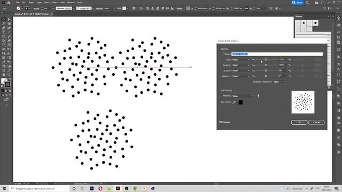Open the Object menu
Screen dimensions: 342x192
click(31, 3)
